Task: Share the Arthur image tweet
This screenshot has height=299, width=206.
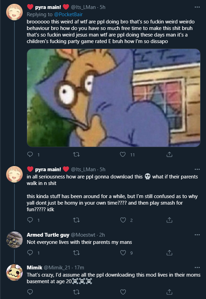Action: tap(169, 154)
